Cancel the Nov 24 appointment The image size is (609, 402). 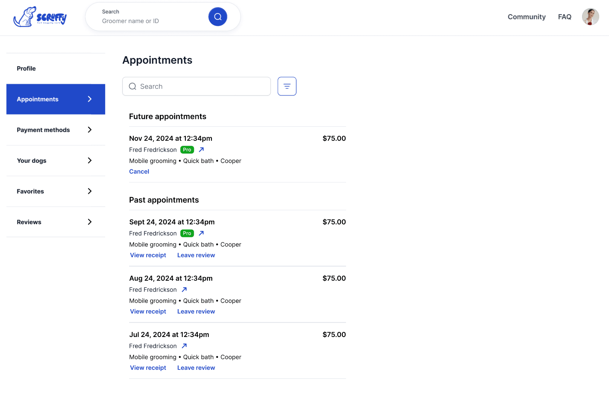[x=139, y=172]
